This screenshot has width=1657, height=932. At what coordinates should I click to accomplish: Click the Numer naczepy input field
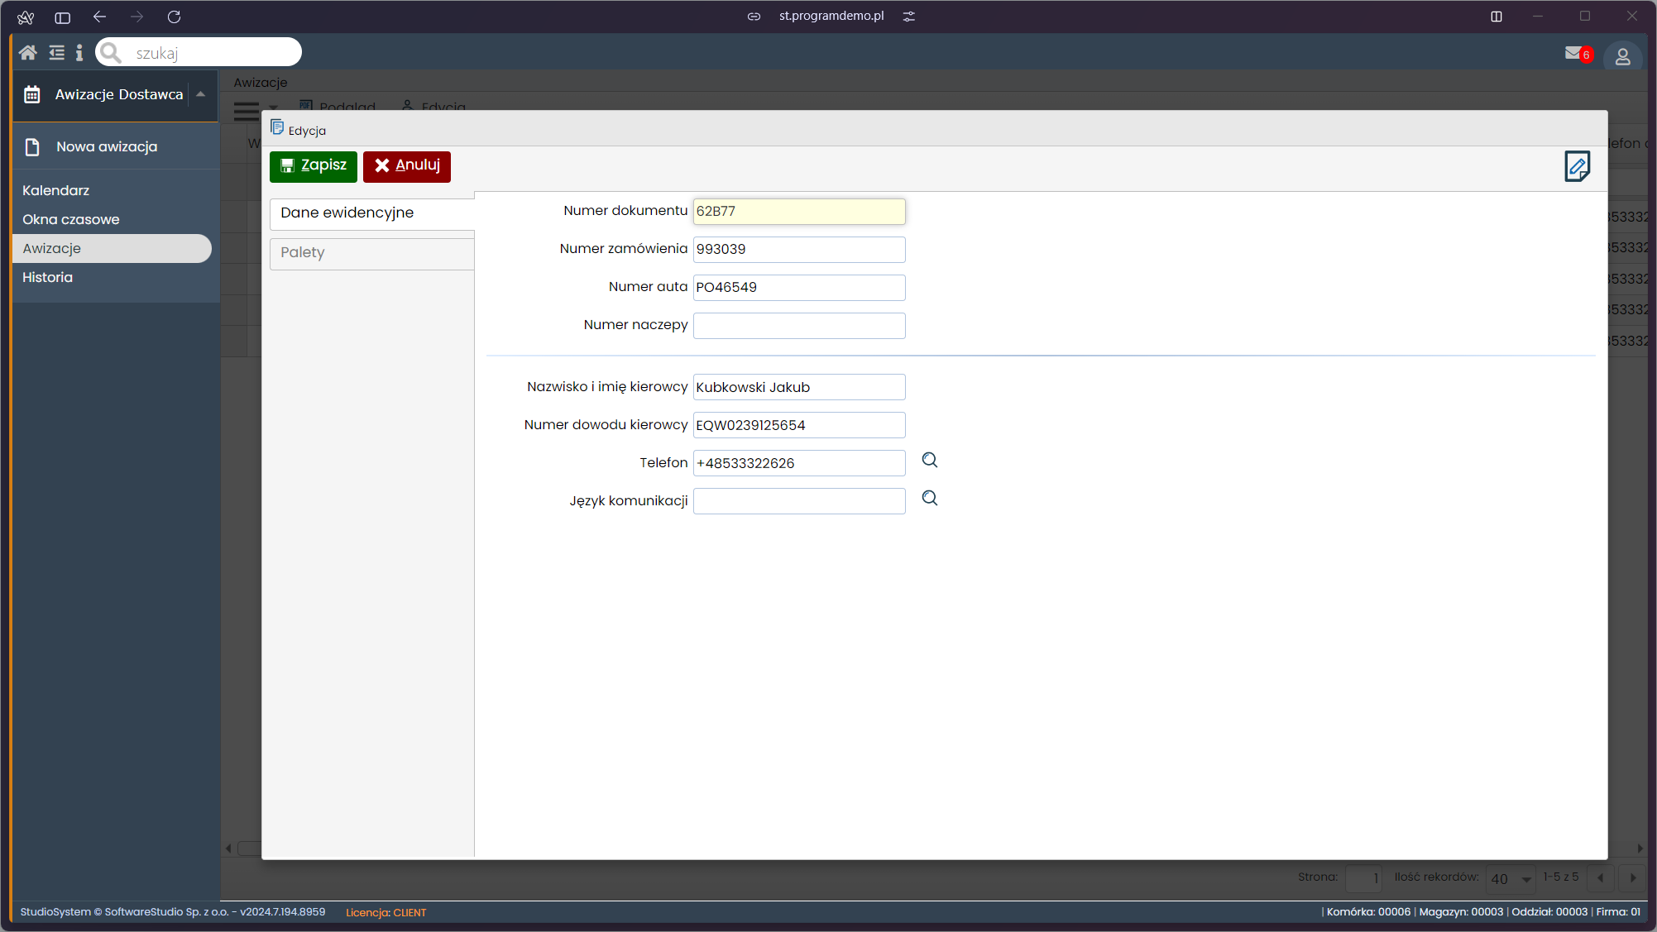(x=798, y=326)
